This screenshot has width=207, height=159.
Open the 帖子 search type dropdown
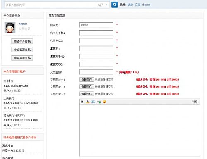(103, 5)
